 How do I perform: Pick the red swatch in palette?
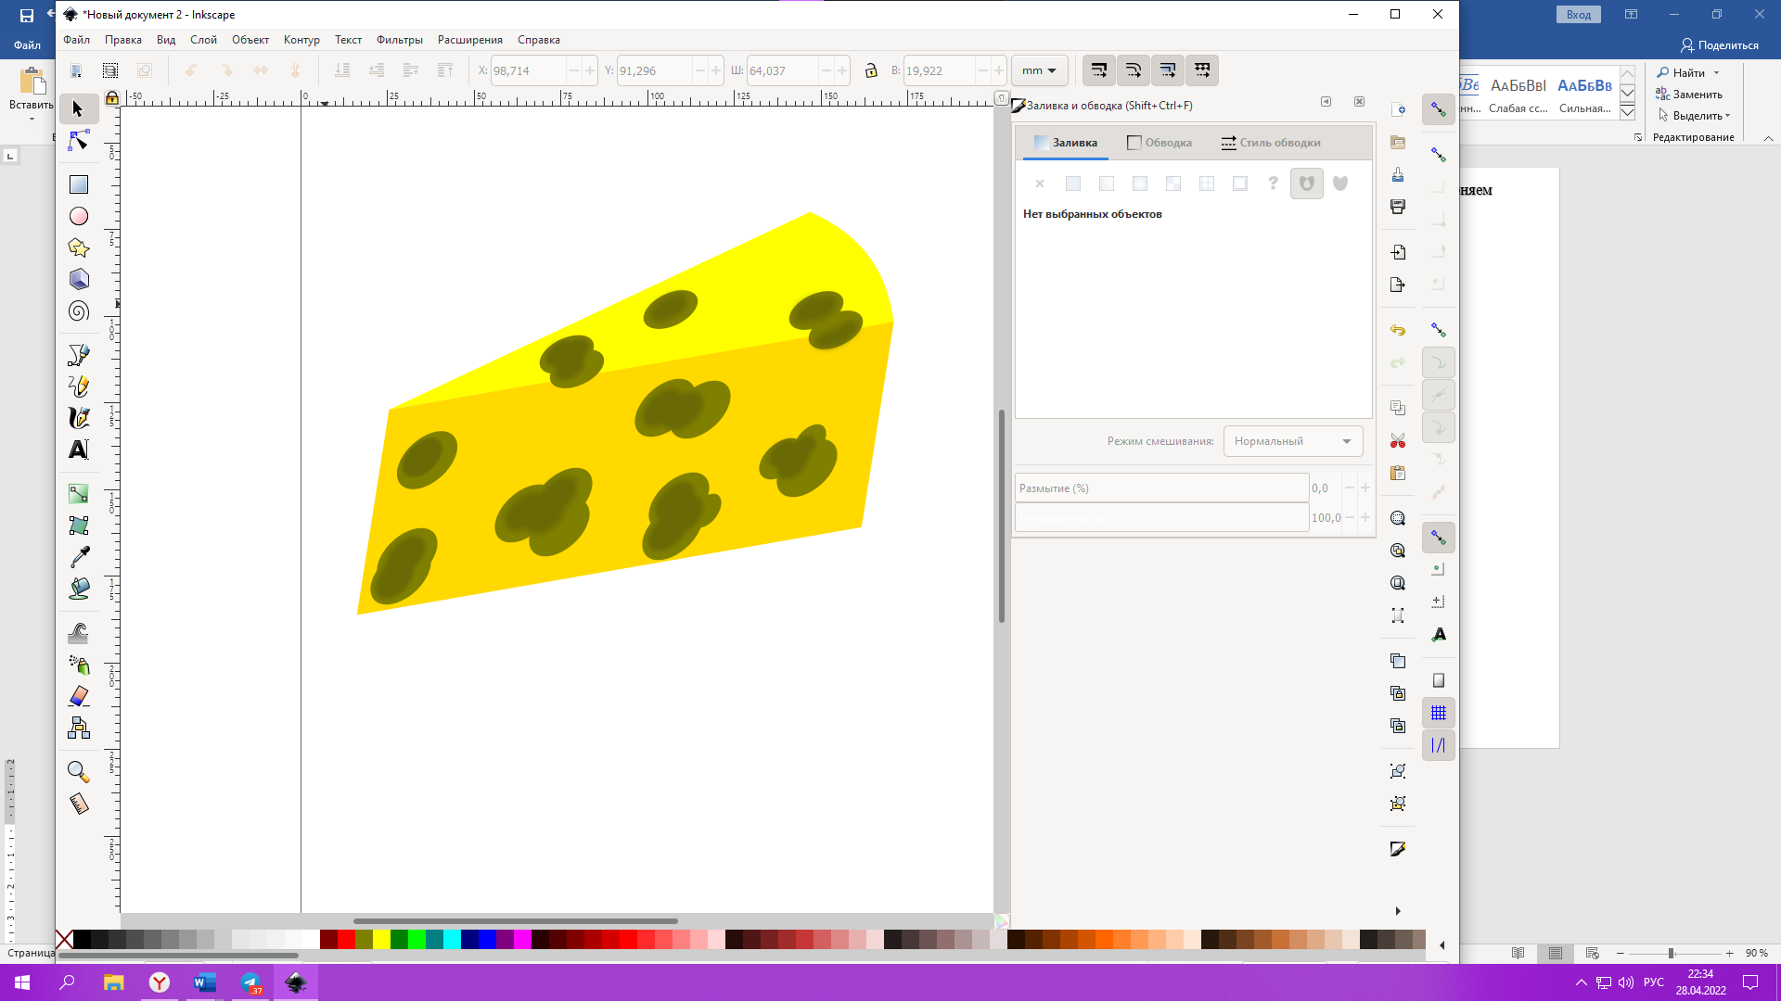pos(346,940)
